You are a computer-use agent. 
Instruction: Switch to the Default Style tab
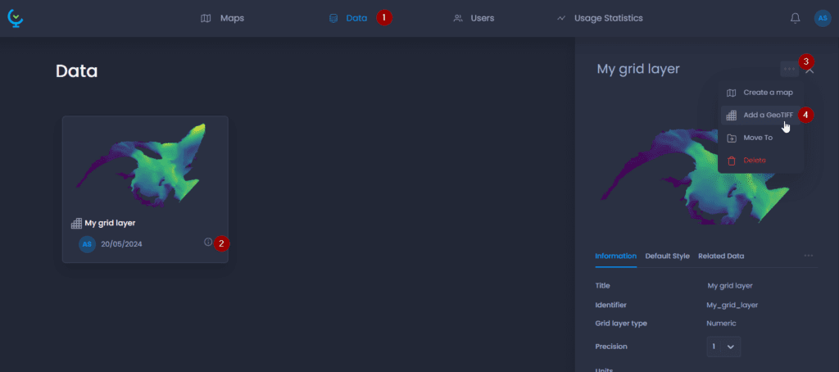[667, 256]
